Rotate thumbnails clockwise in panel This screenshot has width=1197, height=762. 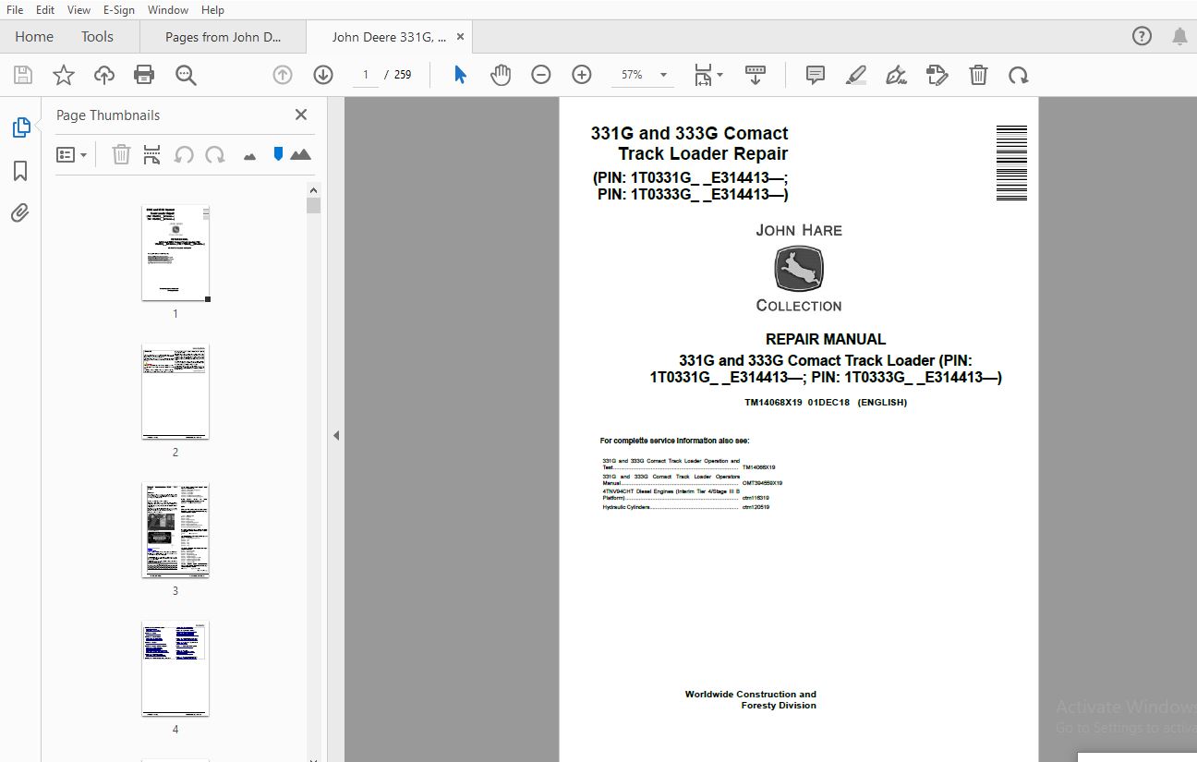click(215, 154)
